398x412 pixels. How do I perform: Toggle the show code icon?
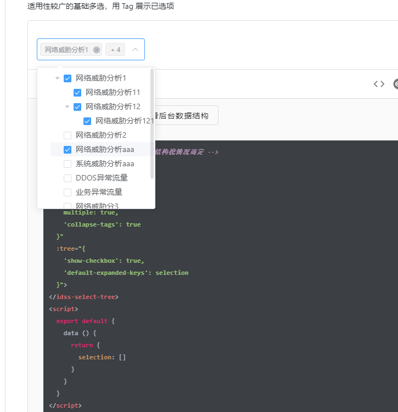tap(379, 84)
